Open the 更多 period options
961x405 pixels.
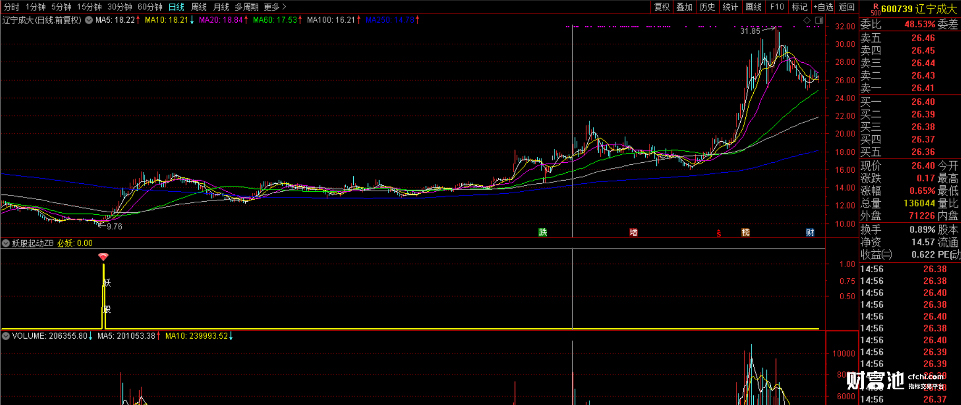click(x=275, y=7)
